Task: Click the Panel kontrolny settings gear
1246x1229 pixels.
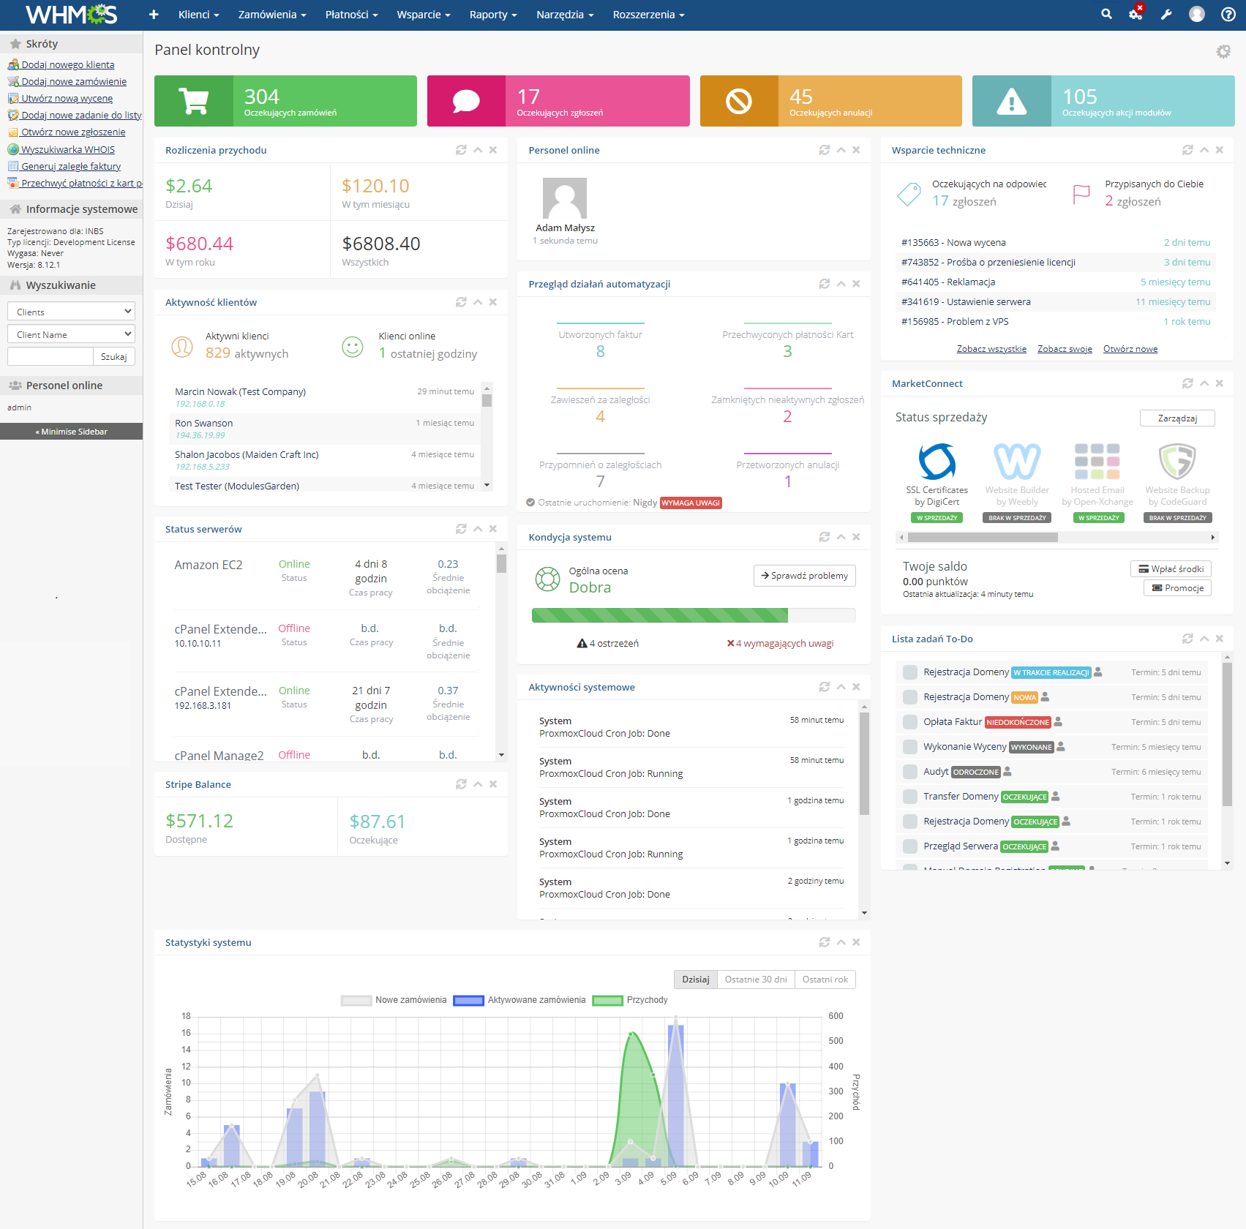Action: tap(1222, 51)
